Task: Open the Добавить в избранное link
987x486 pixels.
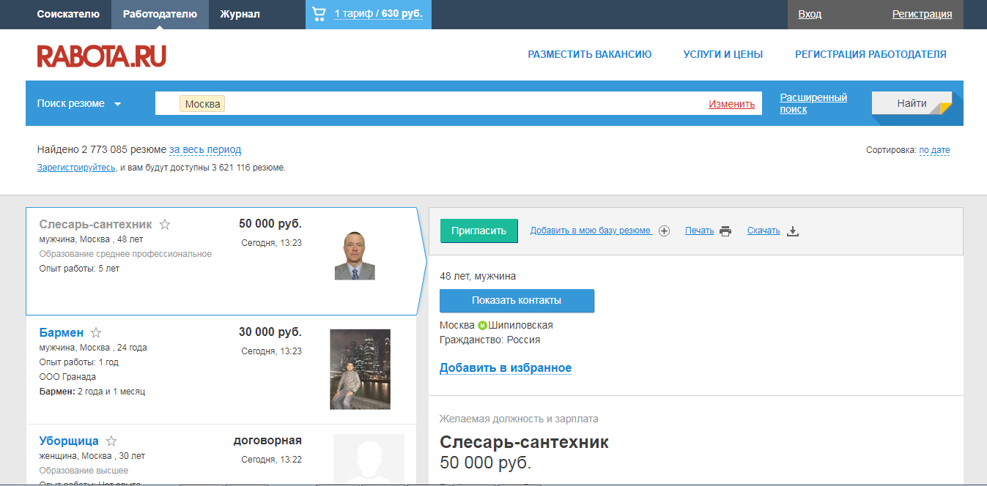Action: point(505,367)
